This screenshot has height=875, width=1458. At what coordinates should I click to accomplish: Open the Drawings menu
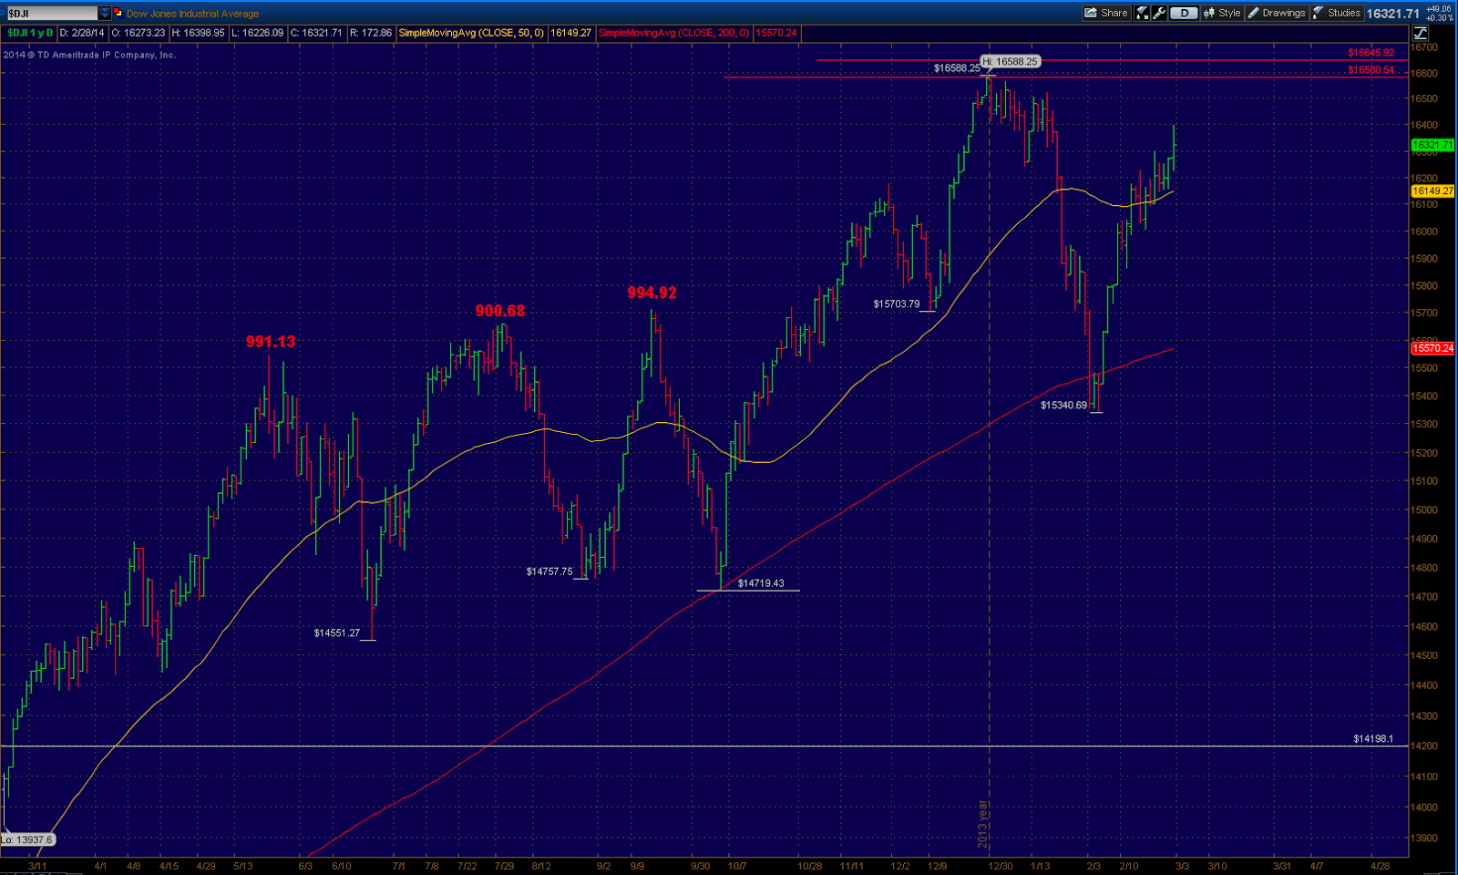click(x=1277, y=13)
